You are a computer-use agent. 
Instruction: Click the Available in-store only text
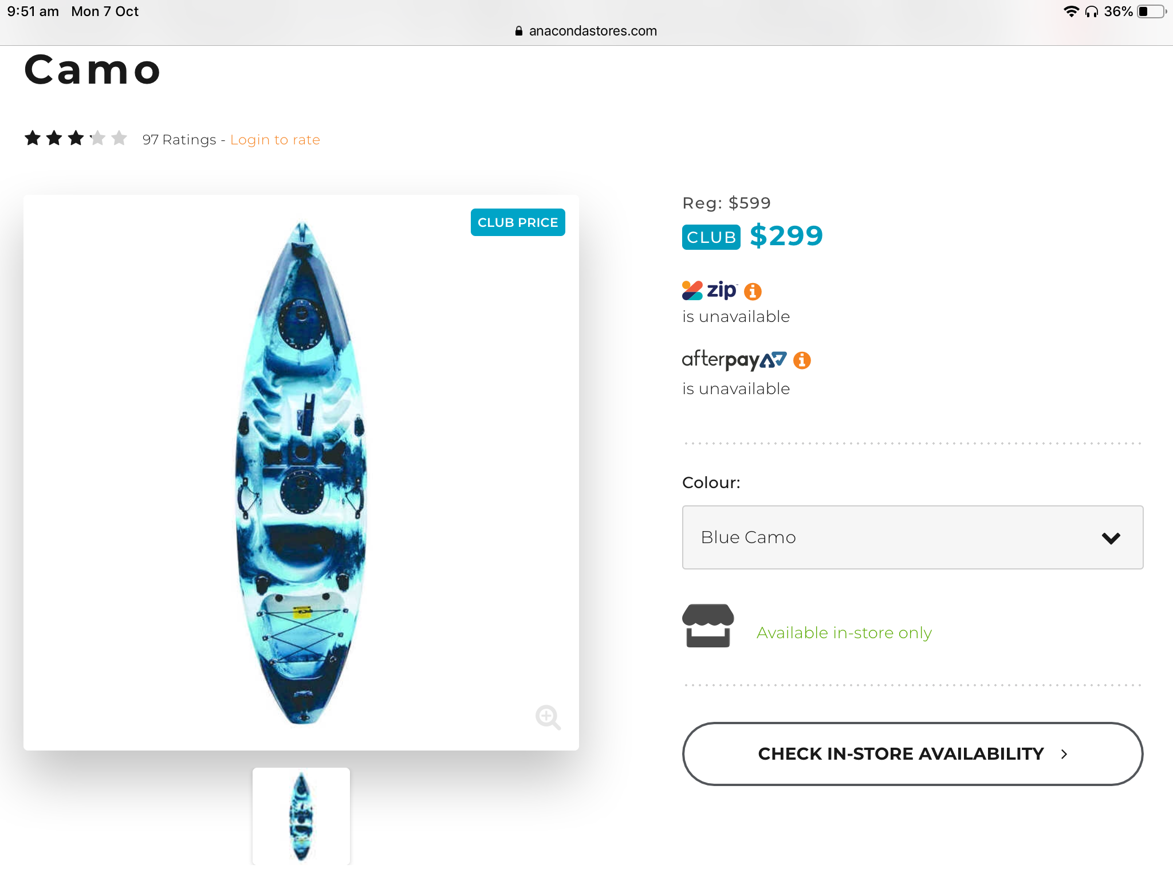tap(844, 632)
